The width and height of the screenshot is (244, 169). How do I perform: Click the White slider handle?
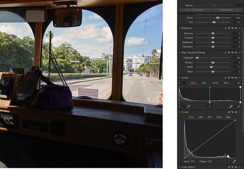tap(211, 67)
